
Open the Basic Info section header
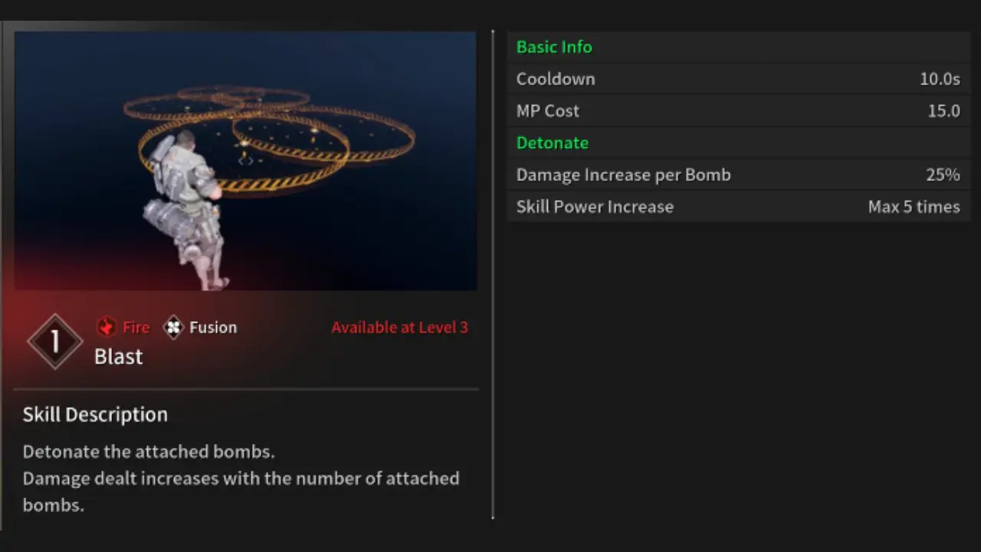point(554,47)
